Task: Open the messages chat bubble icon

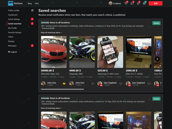Action: [132, 3]
